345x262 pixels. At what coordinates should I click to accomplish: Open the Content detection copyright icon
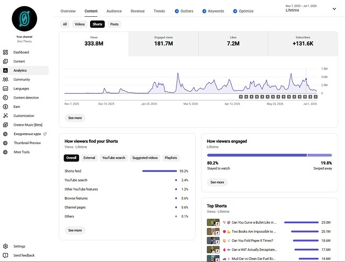click(x=6, y=97)
